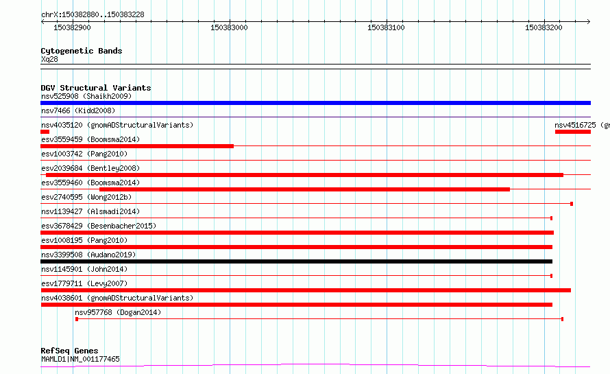Click ruler position 150383100
The width and height of the screenshot is (610, 374).
tap(387, 27)
